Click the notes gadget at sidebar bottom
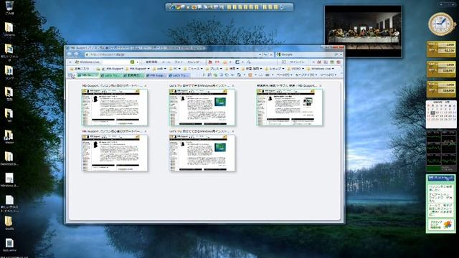The width and height of the screenshot is (459, 258). (440, 204)
